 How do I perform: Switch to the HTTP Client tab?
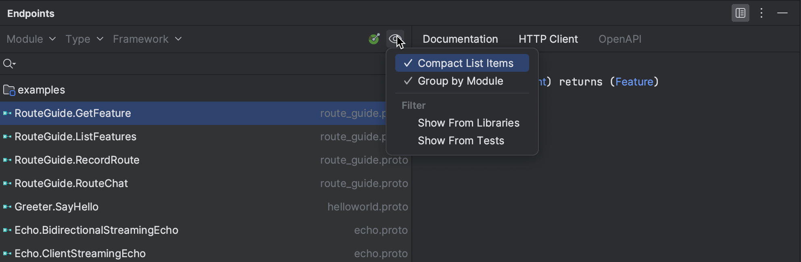[x=548, y=39]
